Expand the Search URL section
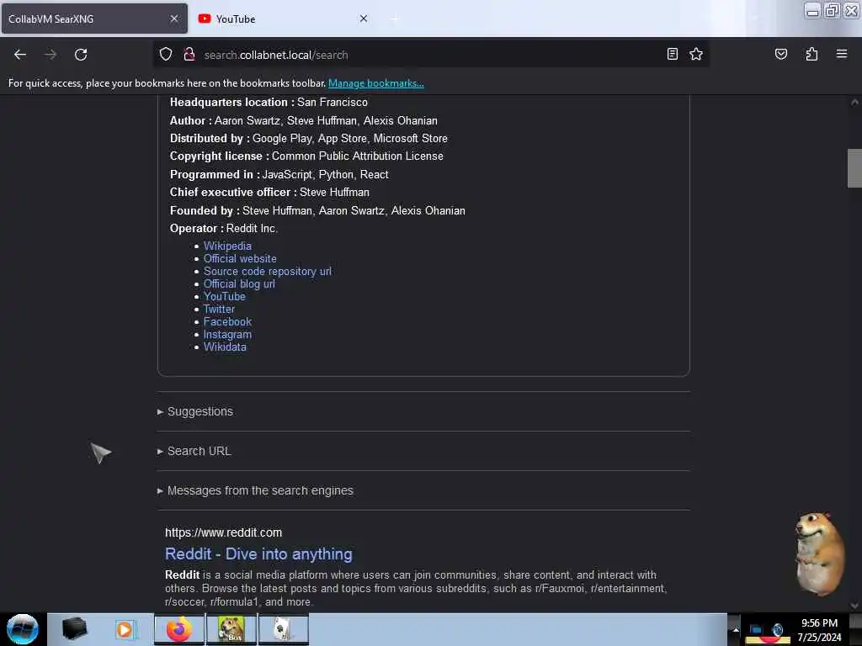The height and width of the screenshot is (646, 862). [199, 451]
